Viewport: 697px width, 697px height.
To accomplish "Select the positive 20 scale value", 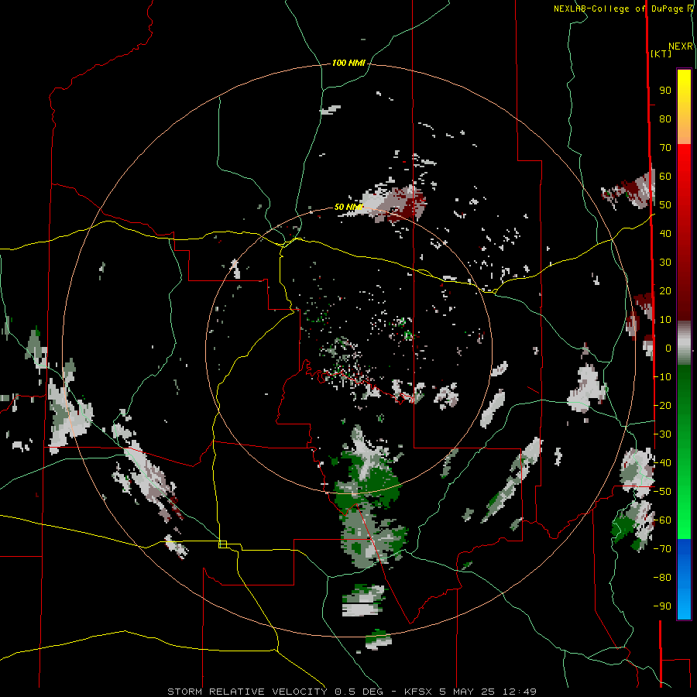I will click(x=665, y=291).
